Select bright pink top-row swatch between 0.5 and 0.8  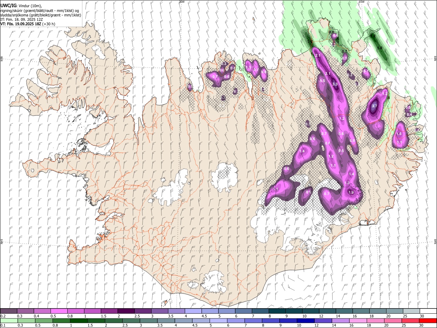59,311
